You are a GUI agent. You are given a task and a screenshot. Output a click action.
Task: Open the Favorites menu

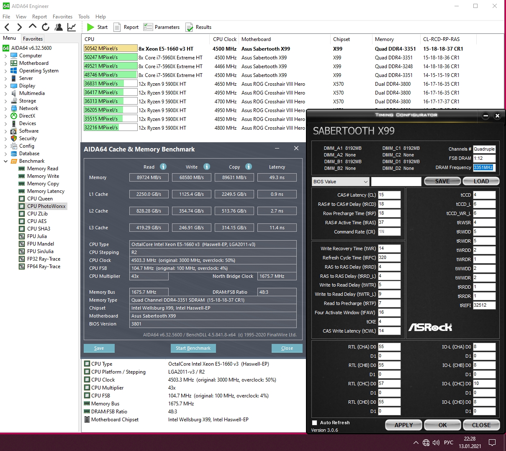click(62, 17)
